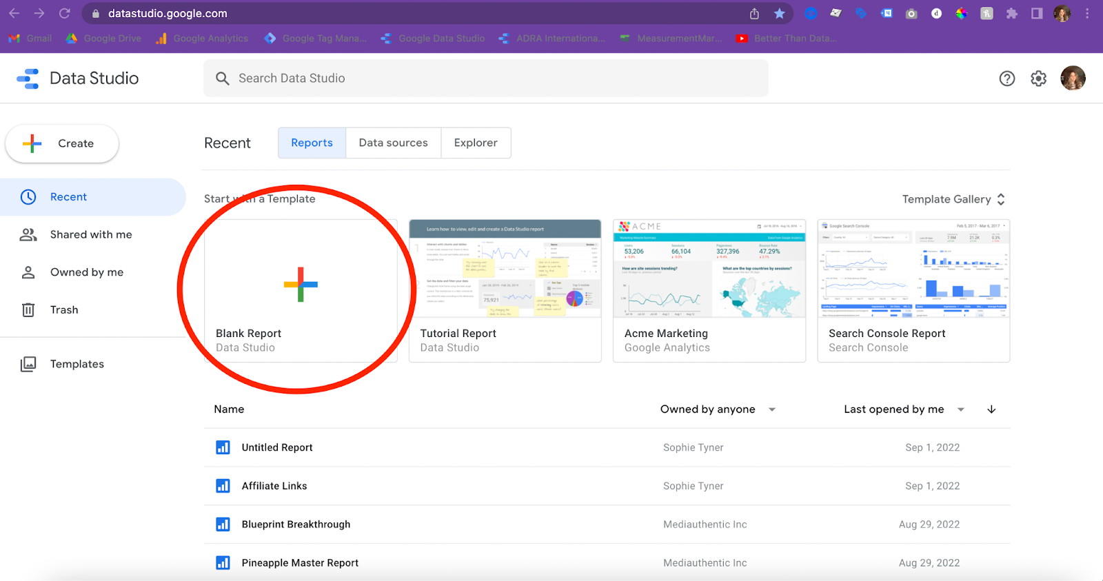Click the bookmark star icon
The height and width of the screenshot is (581, 1103).
pos(780,14)
